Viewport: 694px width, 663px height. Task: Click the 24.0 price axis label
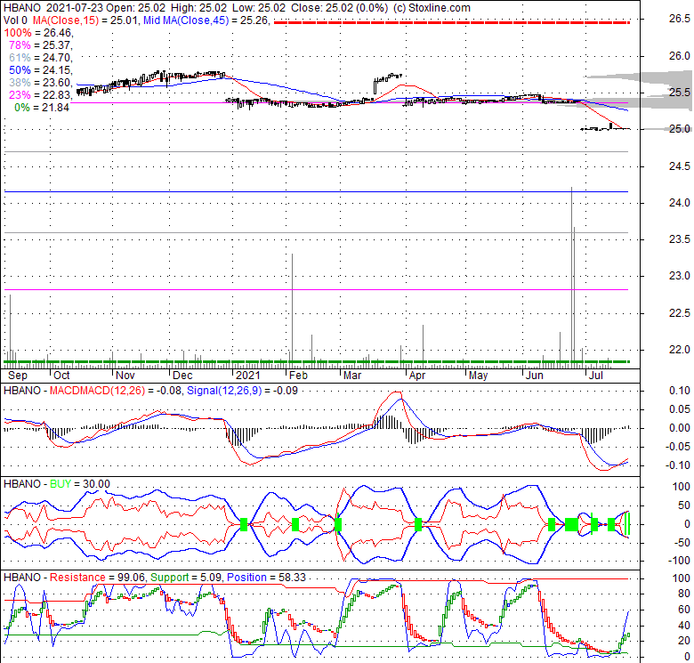680,203
